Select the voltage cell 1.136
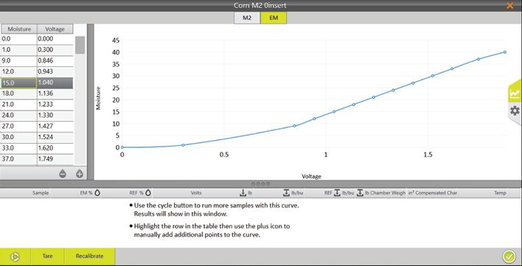The width and height of the screenshot is (522, 266). pos(55,94)
